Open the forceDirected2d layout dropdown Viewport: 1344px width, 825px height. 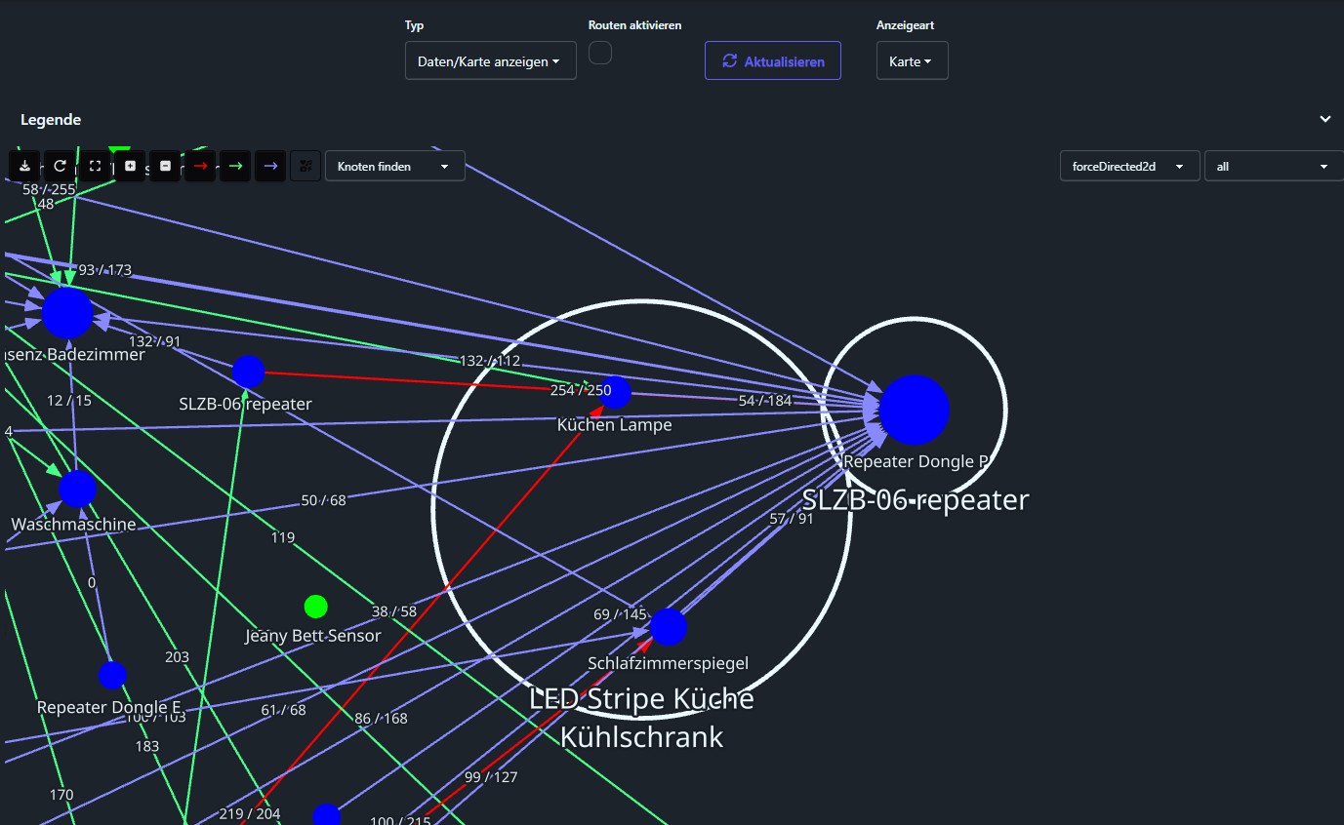pyautogui.click(x=1129, y=166)
